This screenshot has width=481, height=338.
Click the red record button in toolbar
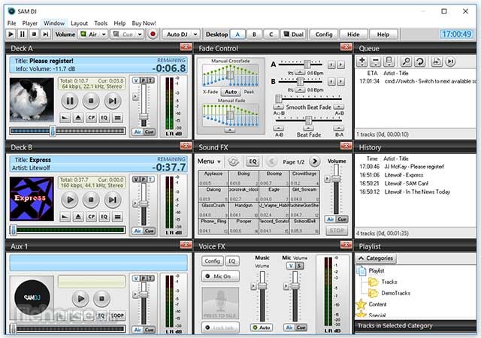point(153,34)
